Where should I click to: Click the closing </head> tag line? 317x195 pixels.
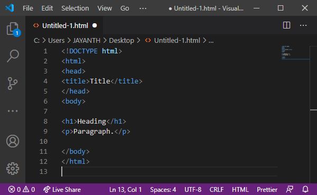tap(76, 91)
